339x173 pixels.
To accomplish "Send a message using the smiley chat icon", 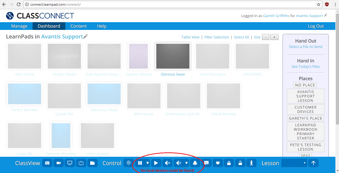I will (206, 163).
